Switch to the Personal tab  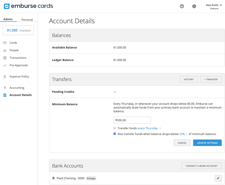point(27,20)
